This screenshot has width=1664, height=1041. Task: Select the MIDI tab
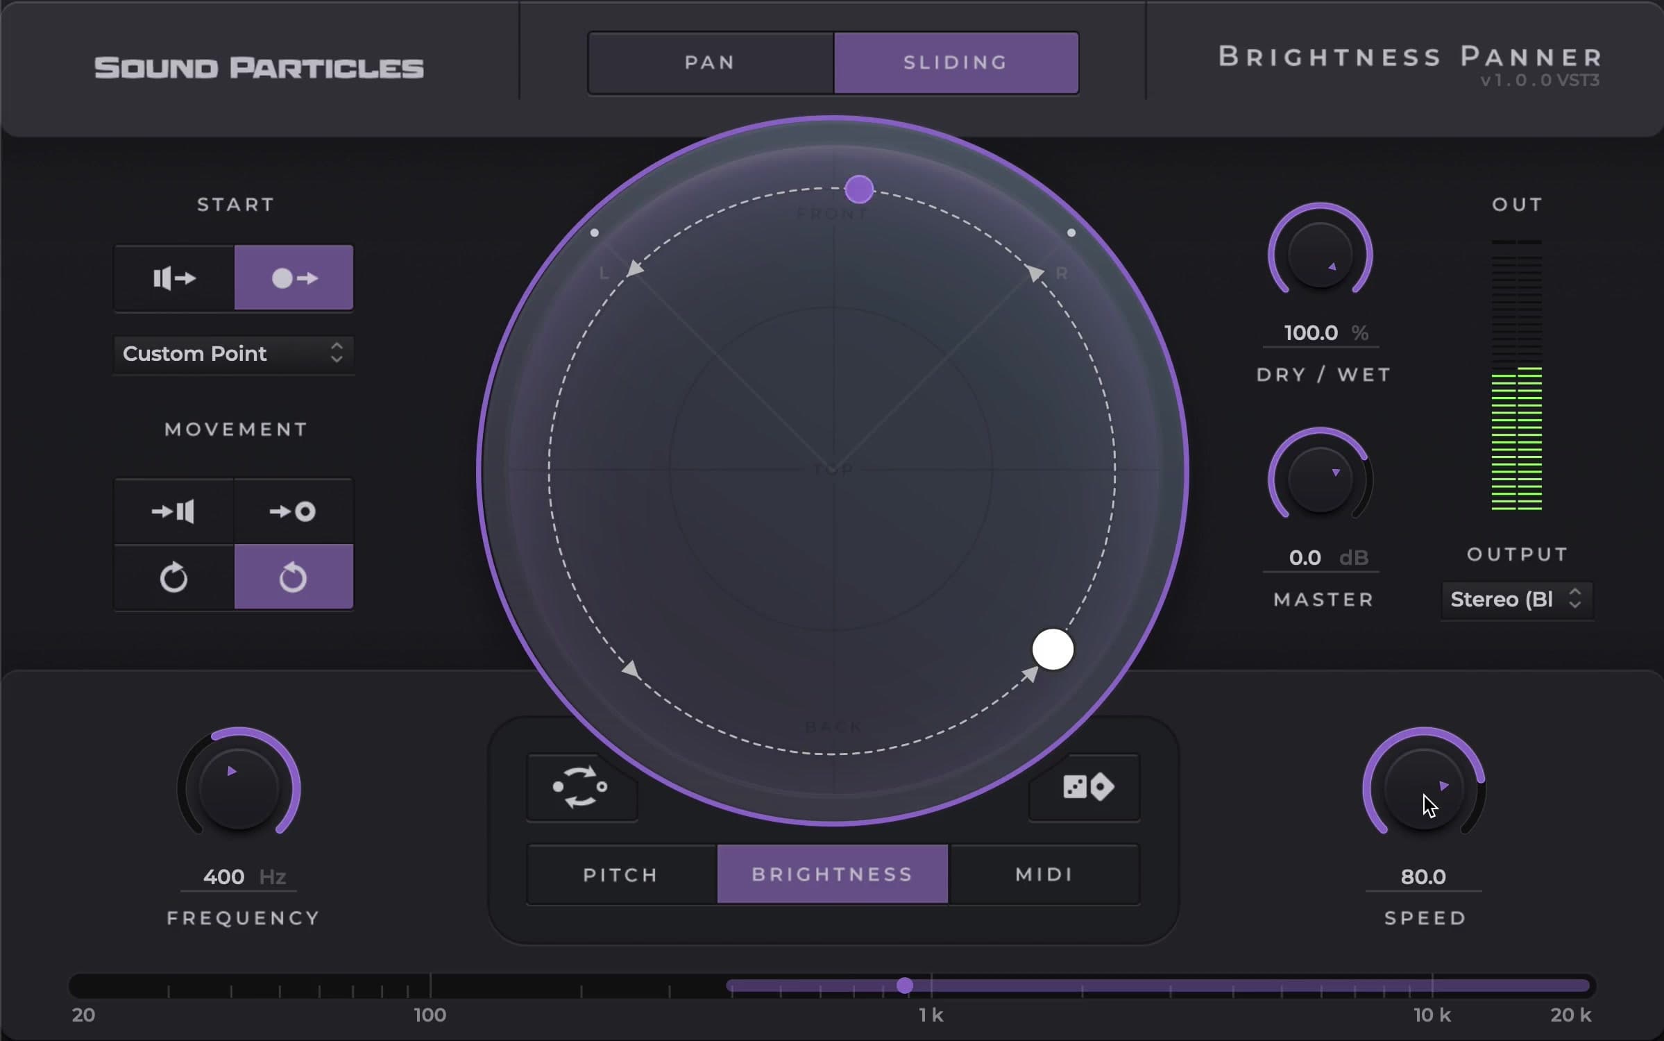click(1044, 874)
